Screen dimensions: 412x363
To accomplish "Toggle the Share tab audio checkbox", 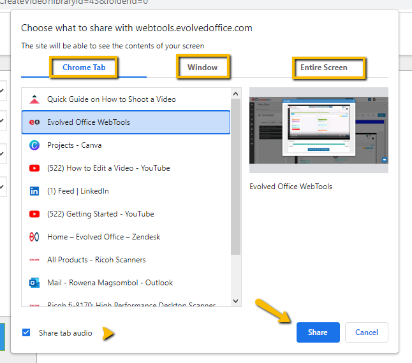I will tap(26, 332).
